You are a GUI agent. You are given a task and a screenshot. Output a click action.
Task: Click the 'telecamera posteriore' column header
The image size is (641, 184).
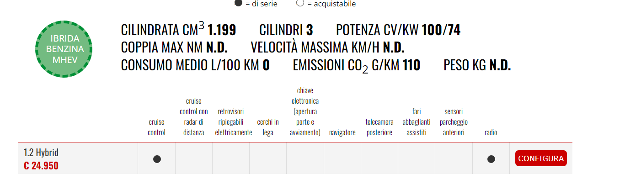tap(379, 127)
